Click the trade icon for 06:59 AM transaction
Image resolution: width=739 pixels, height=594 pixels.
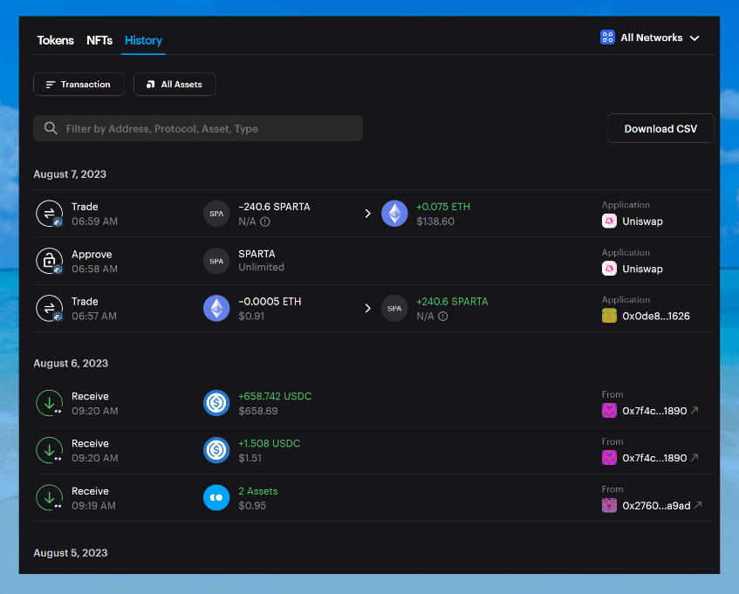click(49, 214)
